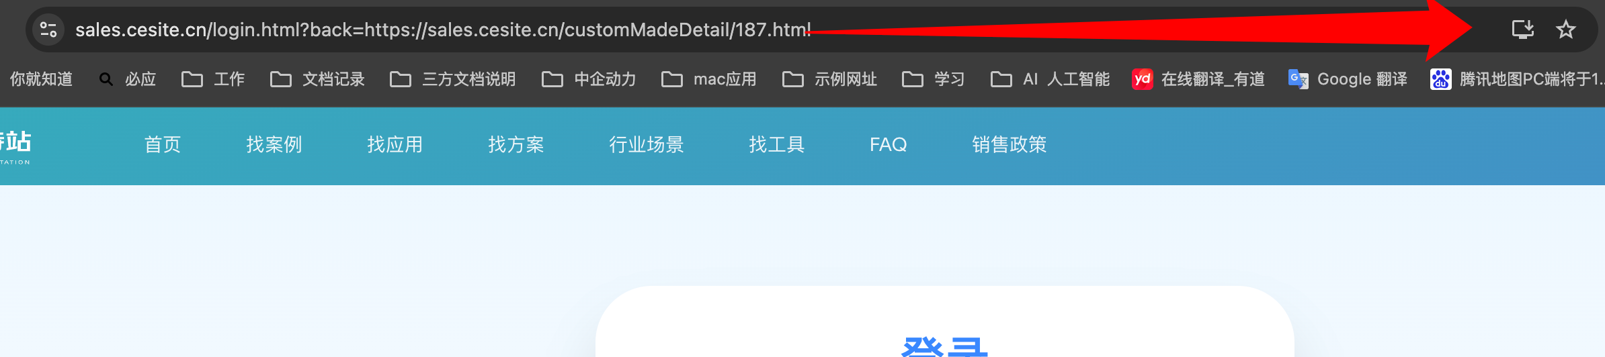Viewport: 1605px width, 357px height.
Task: Open the mac应用 bookmark folder
Action: (x=708, y=79)
